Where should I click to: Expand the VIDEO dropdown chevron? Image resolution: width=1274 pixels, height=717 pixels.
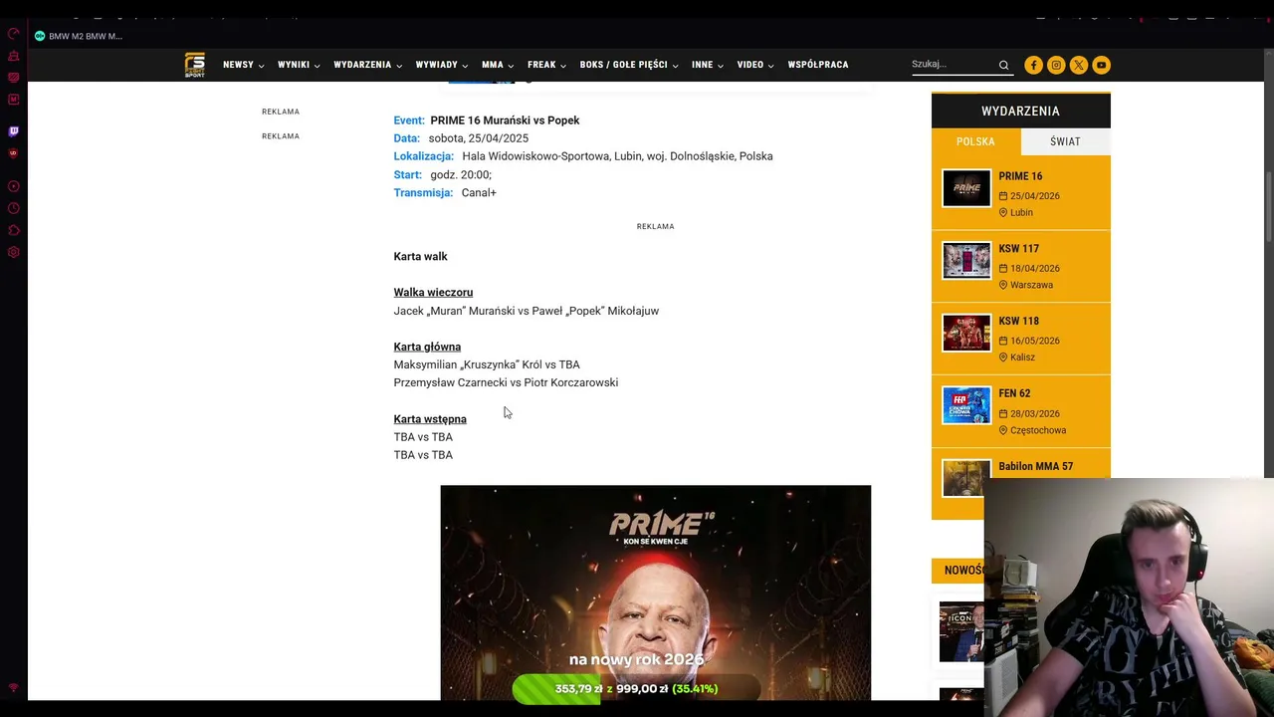(770, 66)
